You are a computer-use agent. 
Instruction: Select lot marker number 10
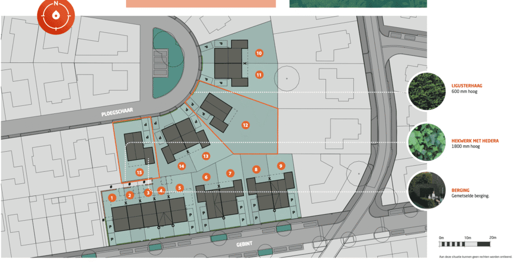pyautogui.click(x=259, y=53)
